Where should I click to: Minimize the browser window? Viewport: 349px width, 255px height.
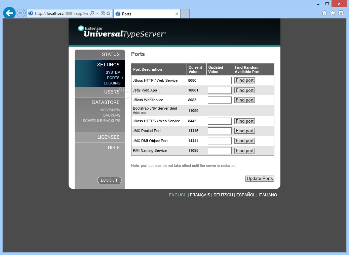click(x=318, y=4)
